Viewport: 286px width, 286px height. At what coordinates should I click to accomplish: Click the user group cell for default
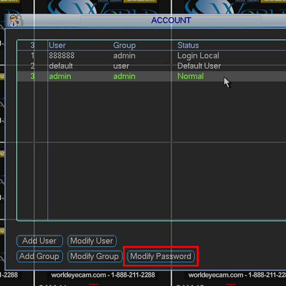121,66
